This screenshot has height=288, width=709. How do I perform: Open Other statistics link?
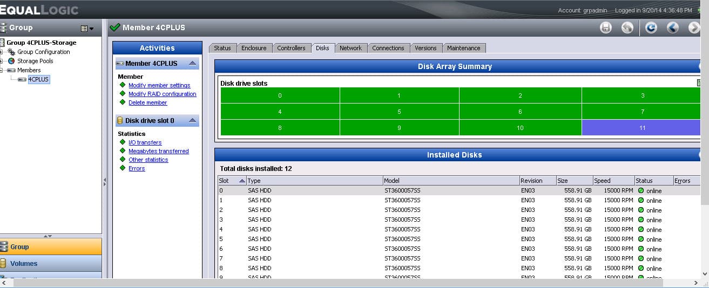pos(148,160)
